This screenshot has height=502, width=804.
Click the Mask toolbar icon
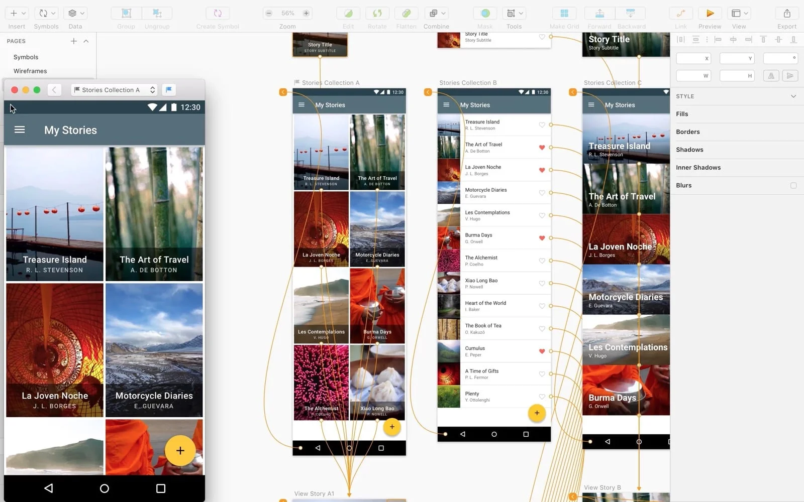tap(485, 13)
